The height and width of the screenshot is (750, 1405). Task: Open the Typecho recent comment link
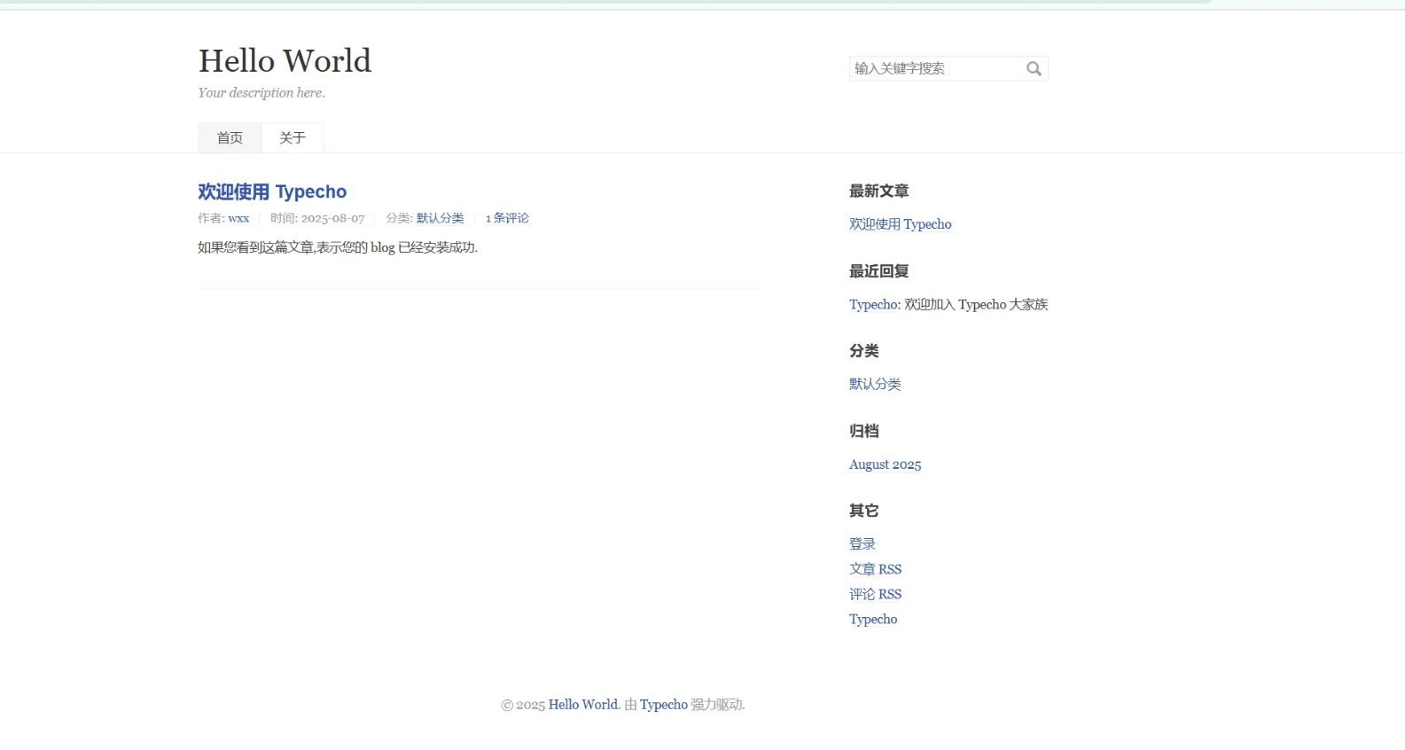873,305
